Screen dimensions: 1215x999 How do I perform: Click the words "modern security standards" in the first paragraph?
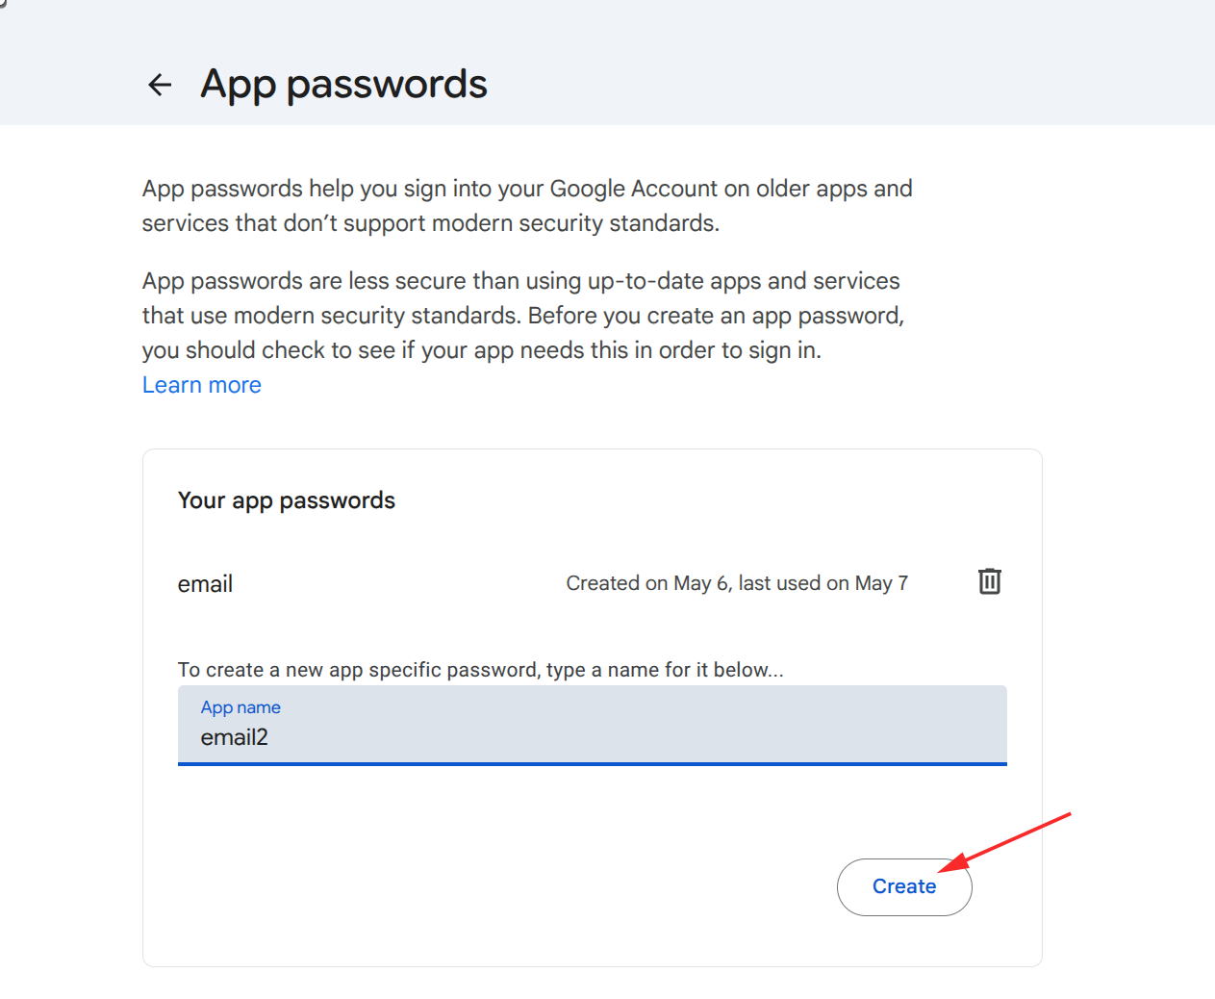coord(573,223)
